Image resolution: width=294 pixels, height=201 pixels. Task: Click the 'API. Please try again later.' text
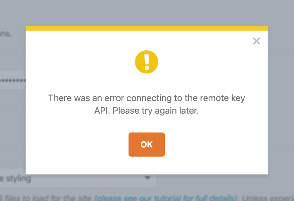146,110
